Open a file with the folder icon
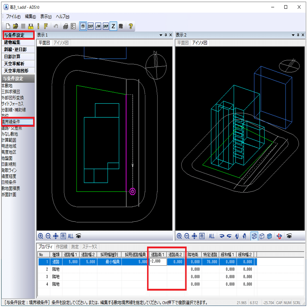This screenshot has width=307, height=307. [15, 26]
